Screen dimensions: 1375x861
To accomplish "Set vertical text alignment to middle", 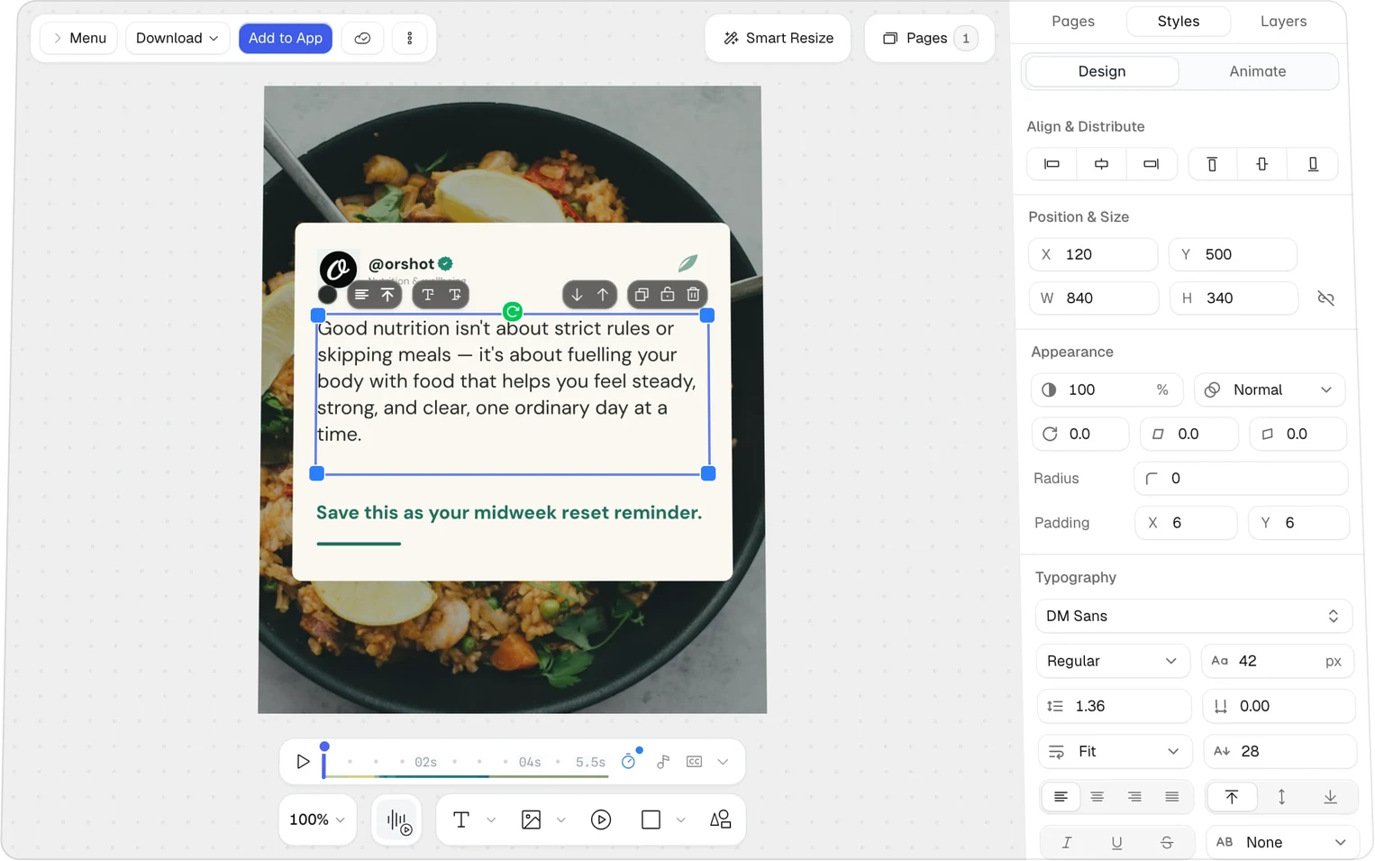I will click(x=1281, y=797).
